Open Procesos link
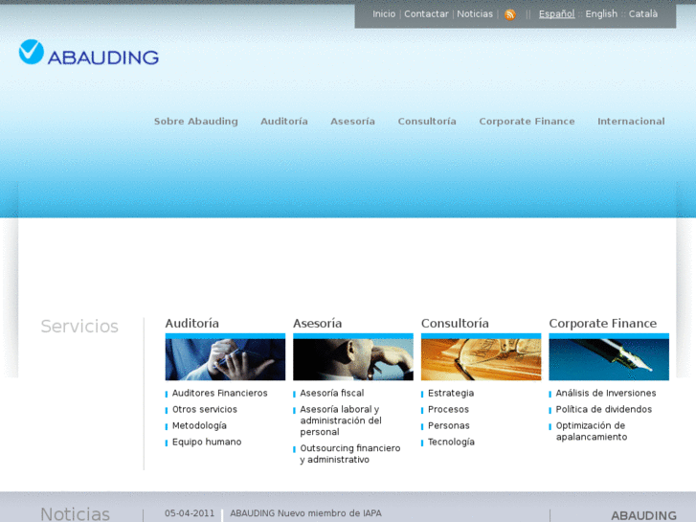The height and width of the screenshot is (522, 696). coord(448,410)
